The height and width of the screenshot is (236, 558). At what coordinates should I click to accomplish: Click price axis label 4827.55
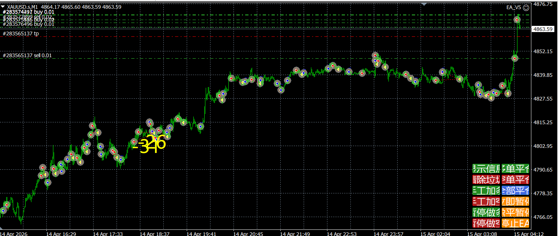[543, 99]
